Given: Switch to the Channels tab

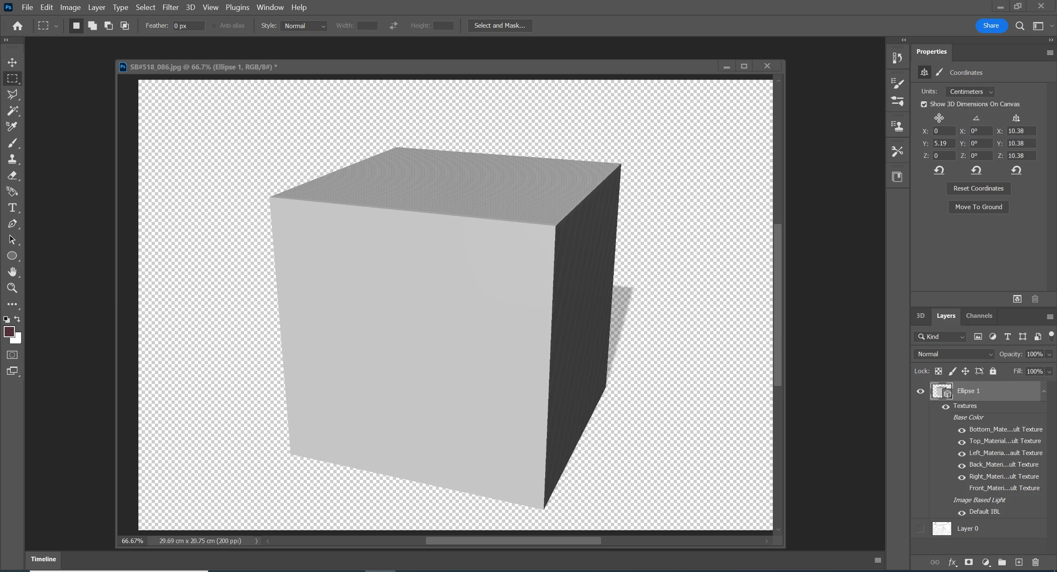Looking at the screenshot, I should pos(979,316).
